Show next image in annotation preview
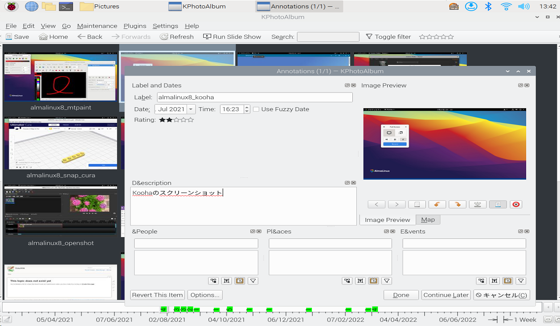Image resolution: width=560 pixels, height=326 pixels. 396,205
